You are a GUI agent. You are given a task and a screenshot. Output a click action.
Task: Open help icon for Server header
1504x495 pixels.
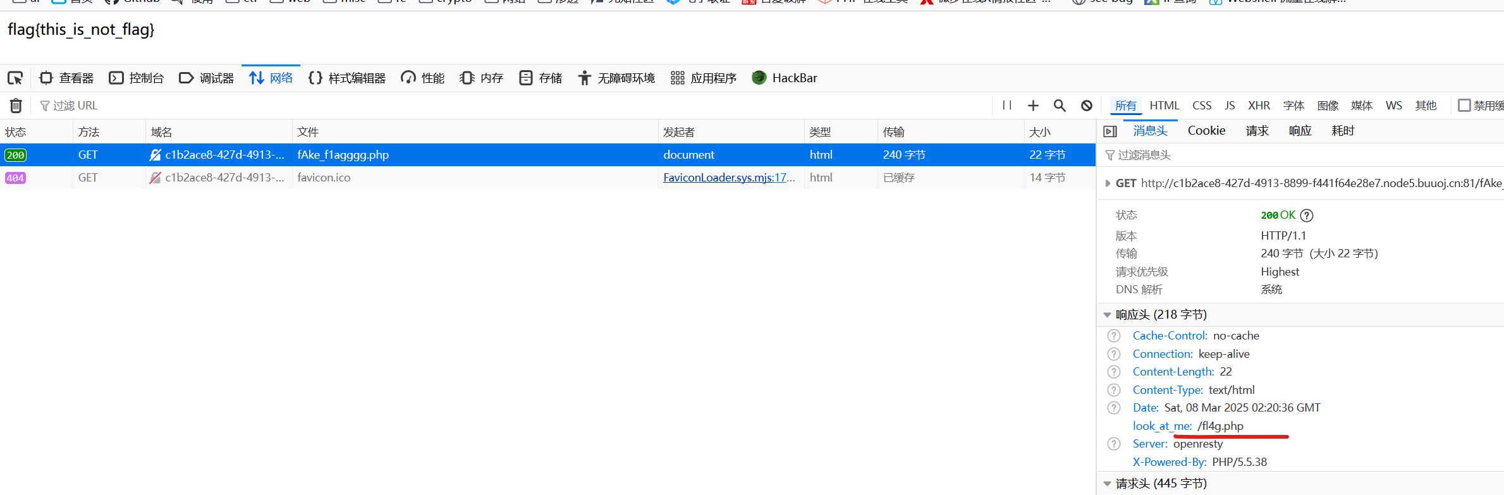pos(1114,444)
